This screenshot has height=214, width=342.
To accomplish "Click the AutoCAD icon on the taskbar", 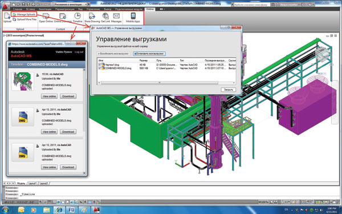I will (96, 210).
